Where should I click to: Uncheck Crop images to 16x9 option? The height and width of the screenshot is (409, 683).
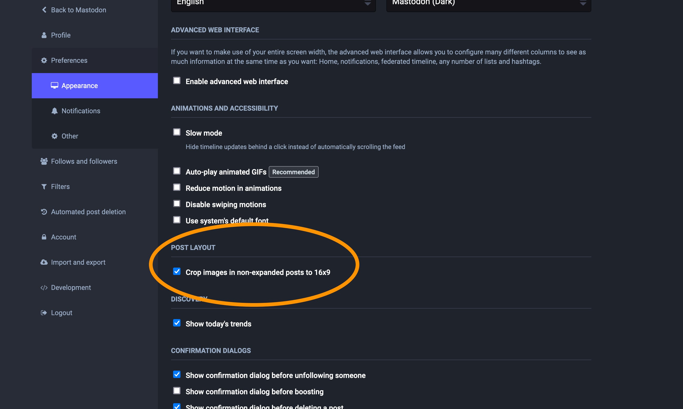tap(177, 272)
